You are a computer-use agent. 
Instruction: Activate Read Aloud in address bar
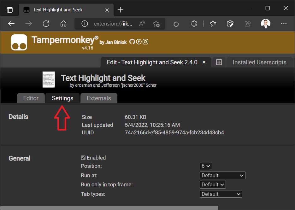click(x=142, y=24)
